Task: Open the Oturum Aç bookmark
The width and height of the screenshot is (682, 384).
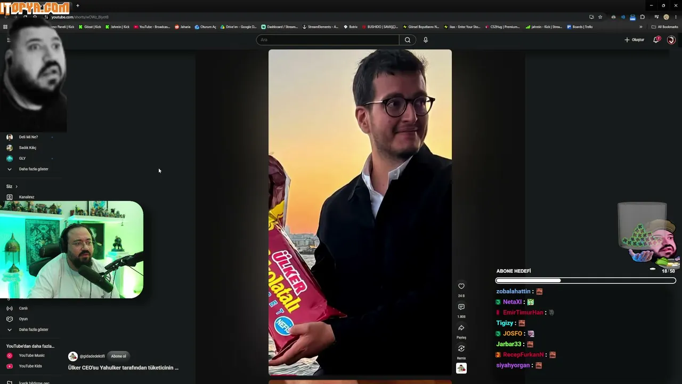Action: coord(206,27)
